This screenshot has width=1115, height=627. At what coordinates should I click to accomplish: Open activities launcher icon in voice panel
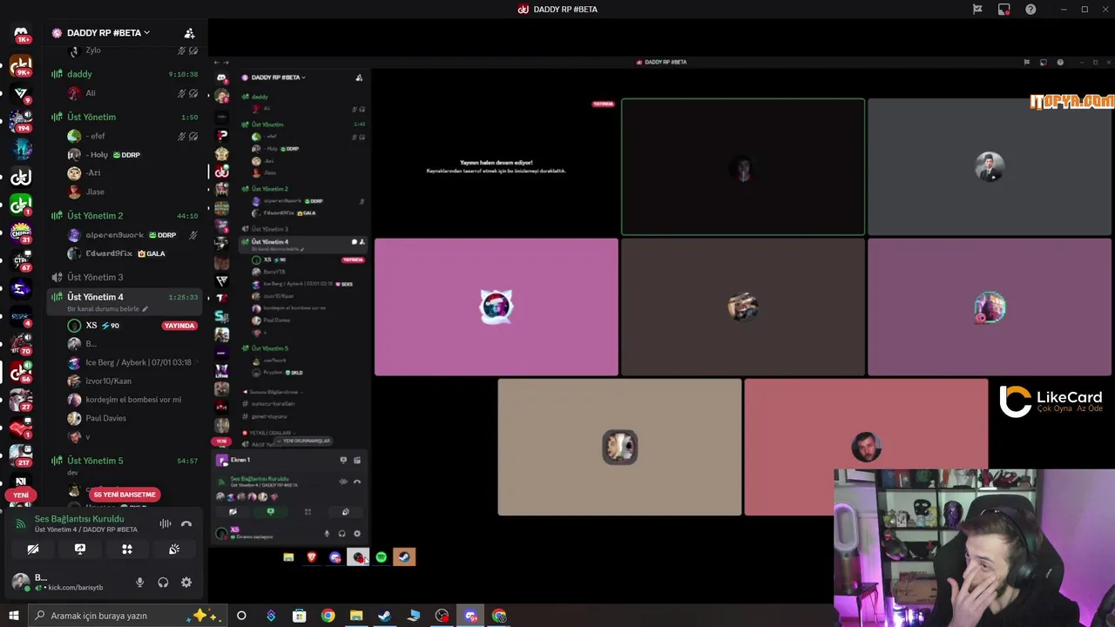coord(127,549)
